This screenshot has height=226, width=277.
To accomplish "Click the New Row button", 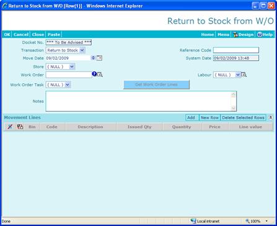I will (x=209, y=117).
